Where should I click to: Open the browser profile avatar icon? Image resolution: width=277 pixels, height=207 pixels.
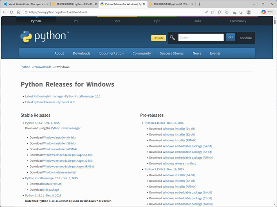(x=249, y=12)
